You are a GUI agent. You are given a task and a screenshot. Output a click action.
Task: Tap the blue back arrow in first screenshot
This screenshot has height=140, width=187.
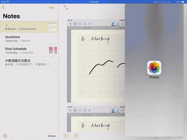click(70, 24)
